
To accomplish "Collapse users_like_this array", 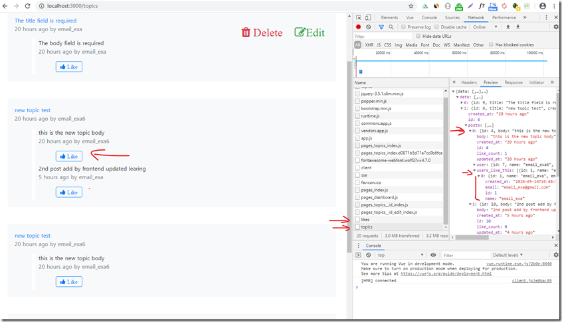I will (x=474, y=171).
